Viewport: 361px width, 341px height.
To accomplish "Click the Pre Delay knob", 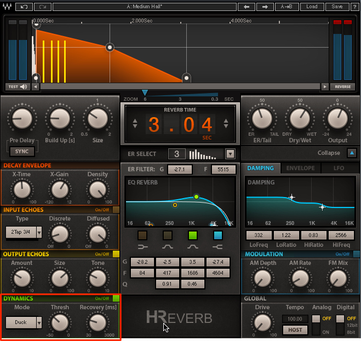I will pyautogui.click(x=22, y=118).
